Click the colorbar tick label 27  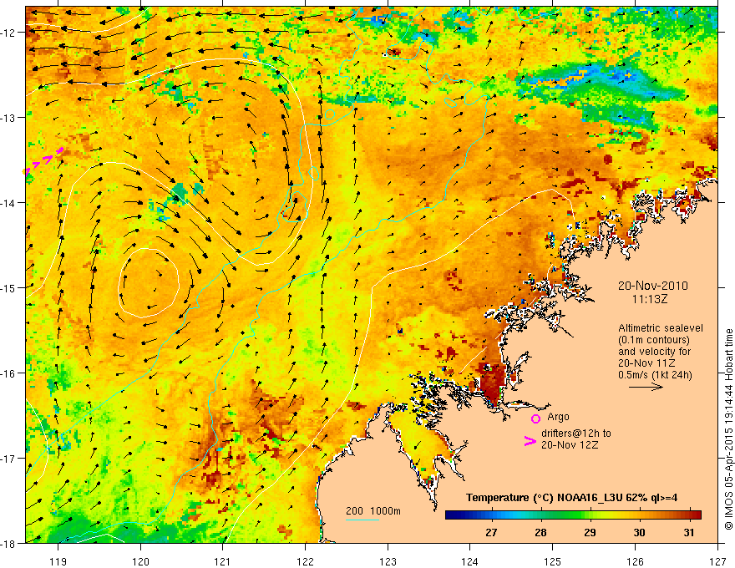pyautogui.click(x=491, y=532)
